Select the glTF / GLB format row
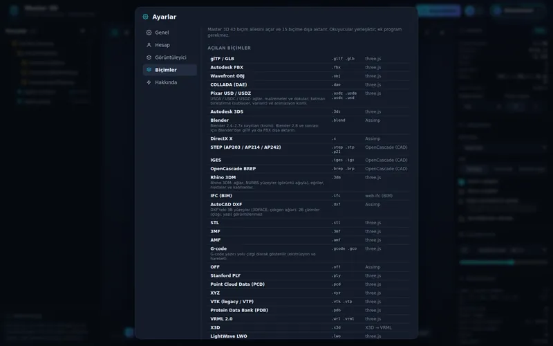The width and height of the screenshot is (553, 346). click(308, 59)
